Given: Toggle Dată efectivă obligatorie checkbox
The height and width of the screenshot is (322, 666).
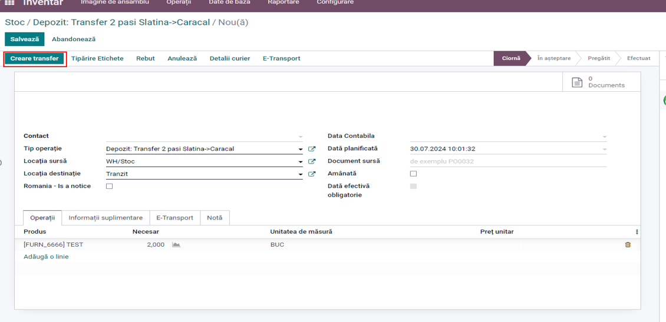Looking at the screenshot, I should [413, 186].
